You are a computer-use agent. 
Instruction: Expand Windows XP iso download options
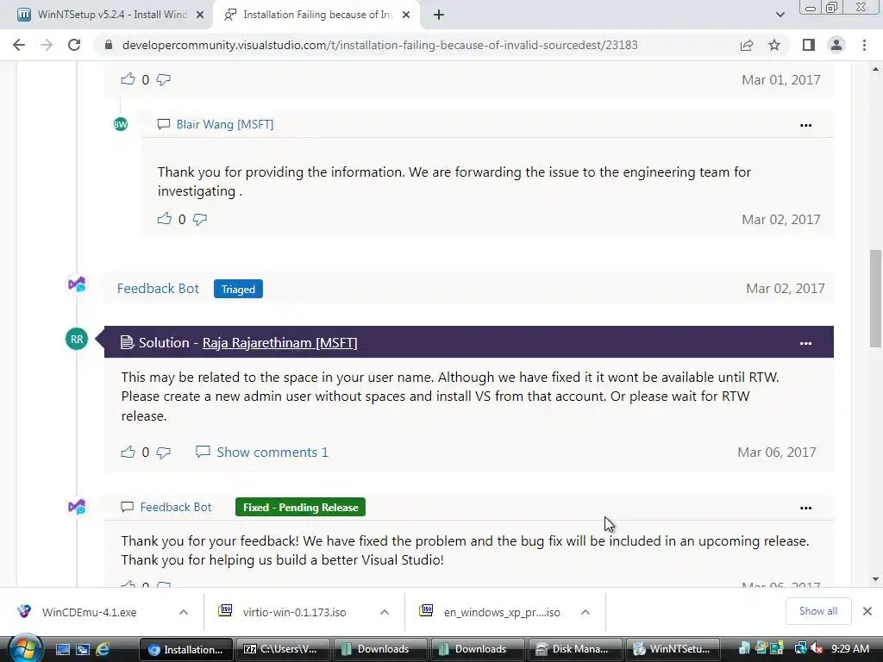point(586,612)
